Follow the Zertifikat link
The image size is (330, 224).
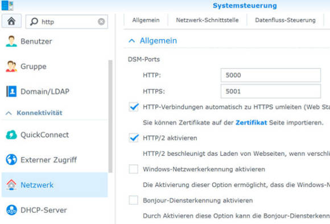251,123
